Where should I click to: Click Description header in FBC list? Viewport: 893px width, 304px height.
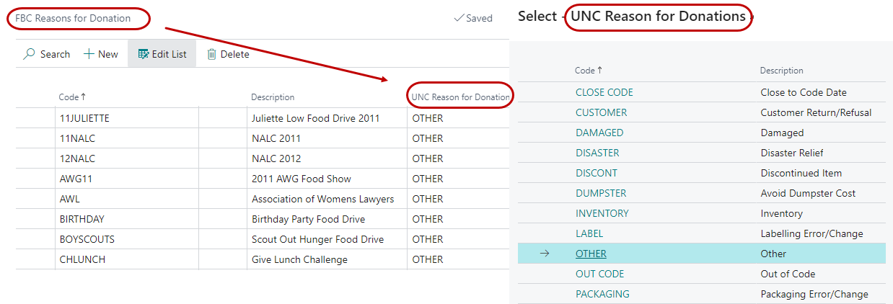(x=273, y=97)
